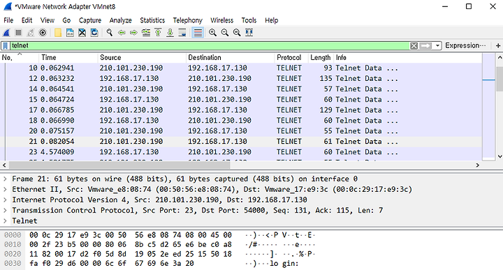
Task: Go to a specified packet
Action: (146, 33)
